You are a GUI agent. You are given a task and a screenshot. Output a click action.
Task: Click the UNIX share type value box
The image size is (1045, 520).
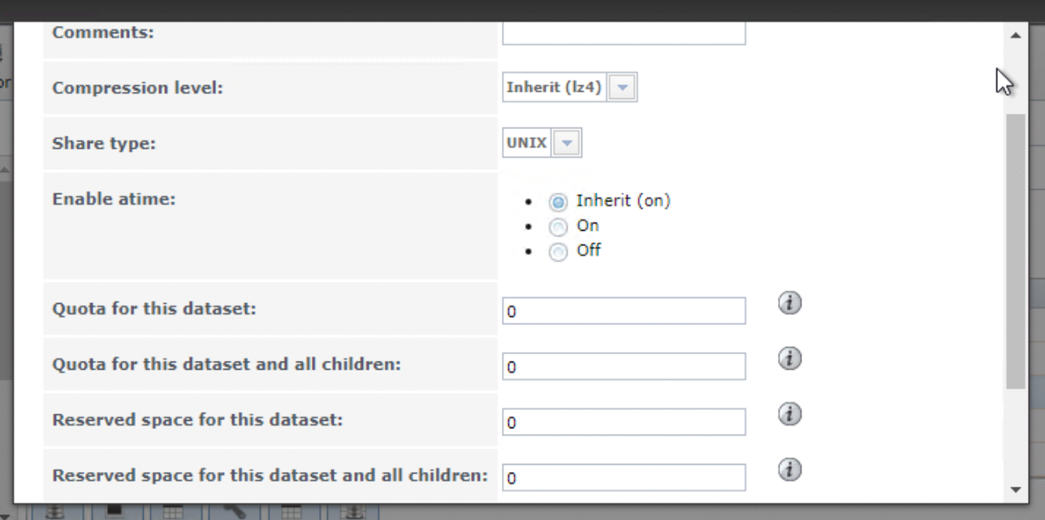point(527,143)
